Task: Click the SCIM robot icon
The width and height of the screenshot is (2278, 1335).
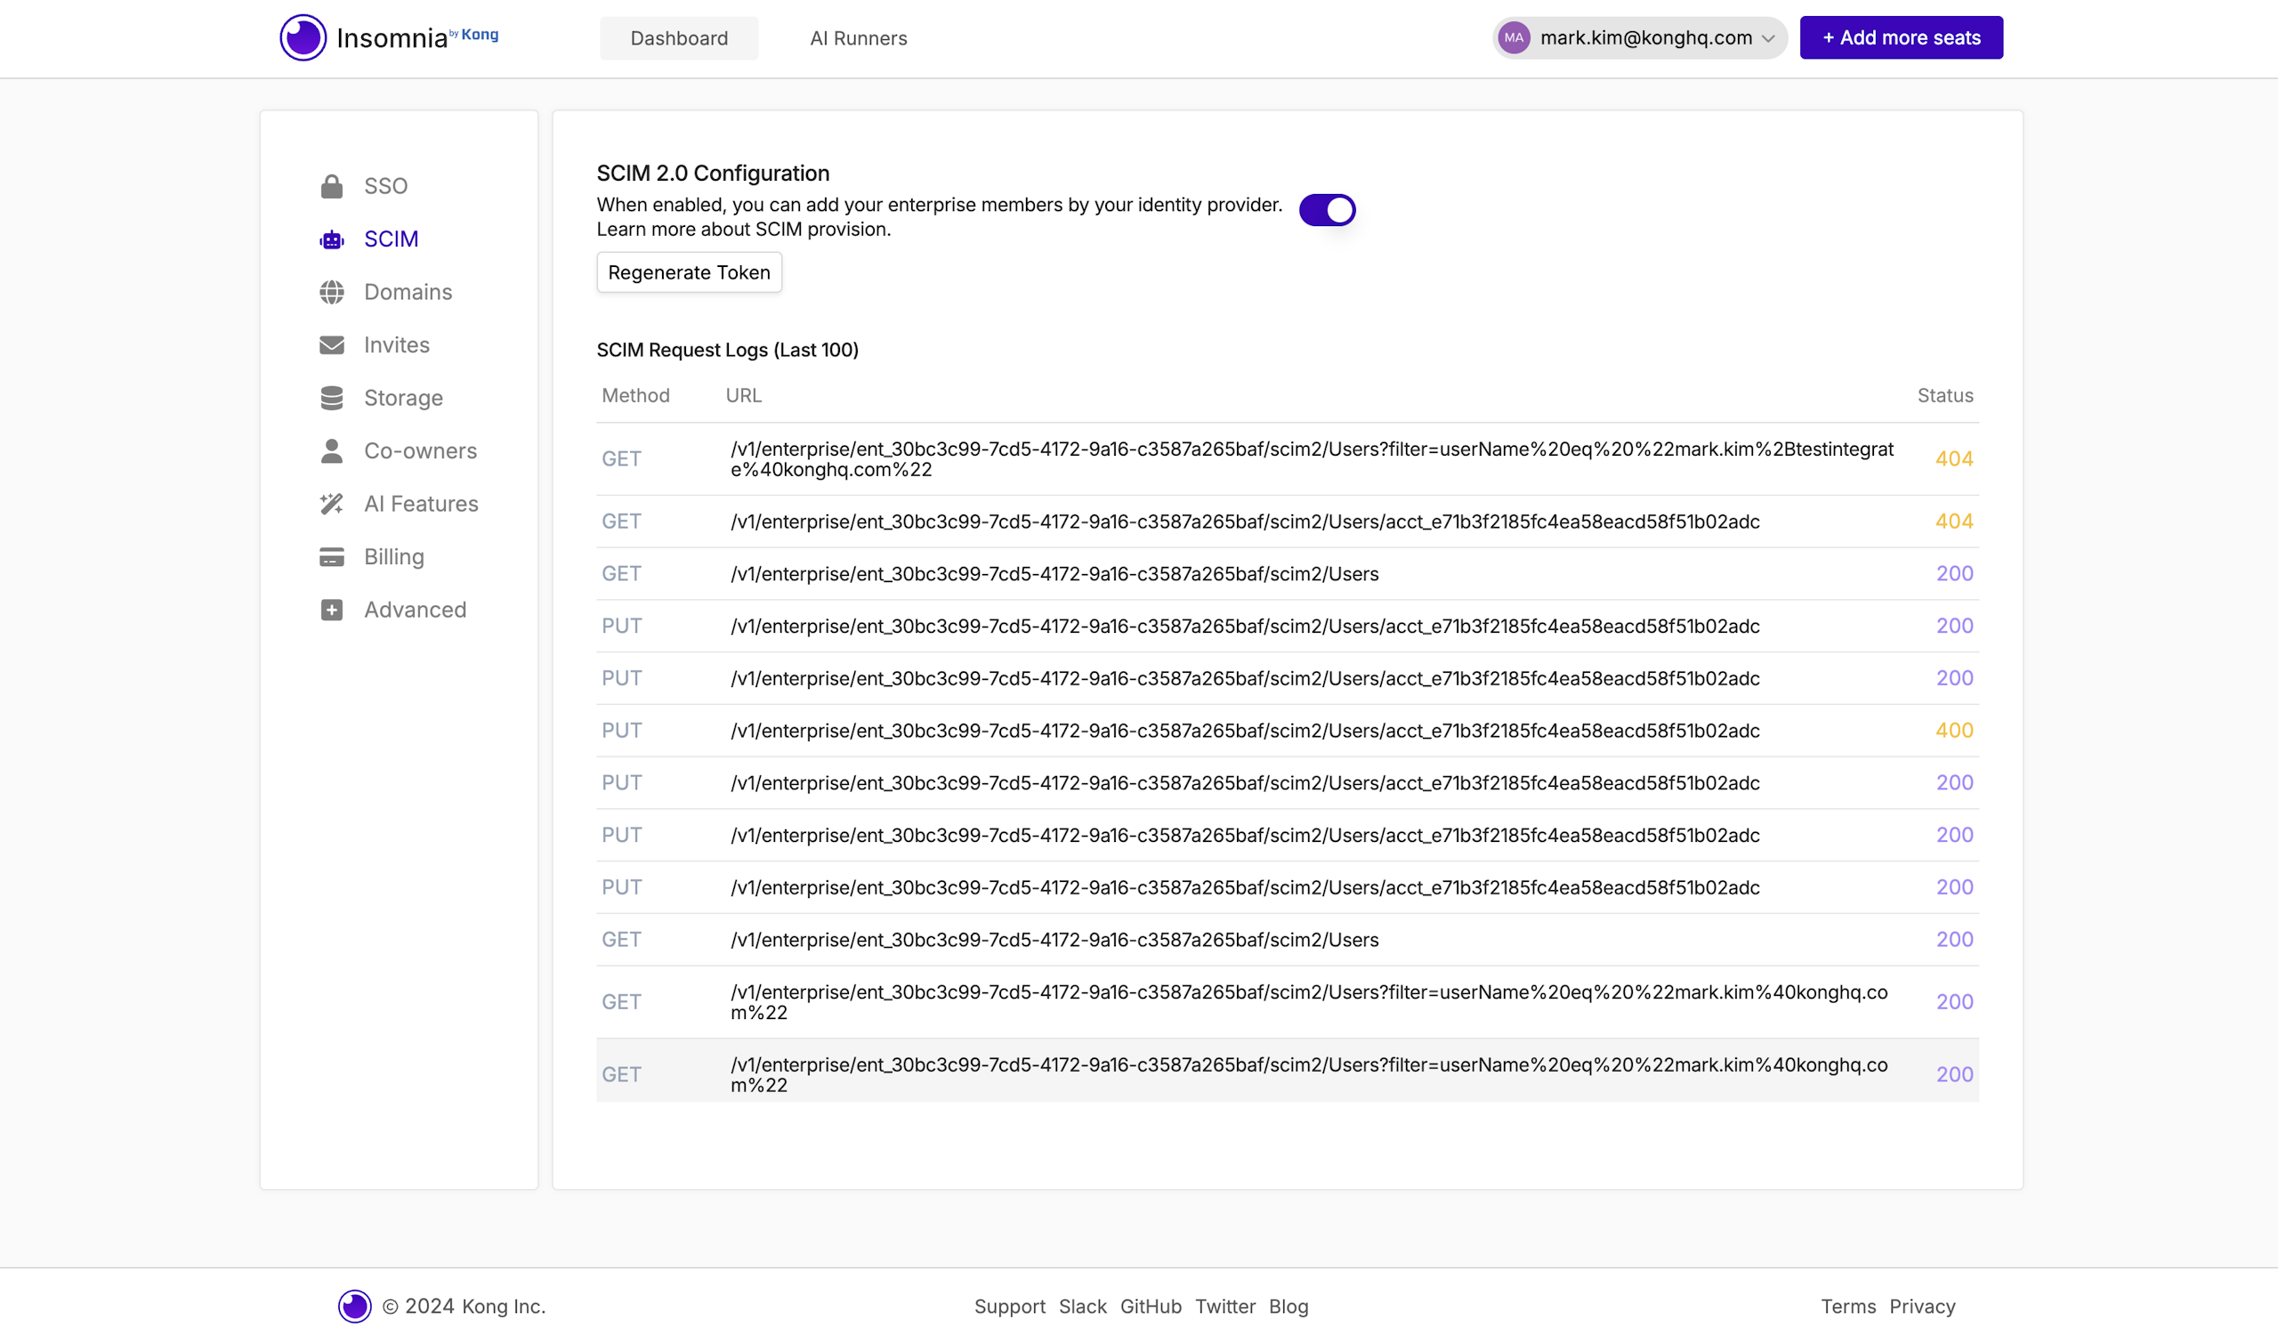Action: click(x=332, y=239)
